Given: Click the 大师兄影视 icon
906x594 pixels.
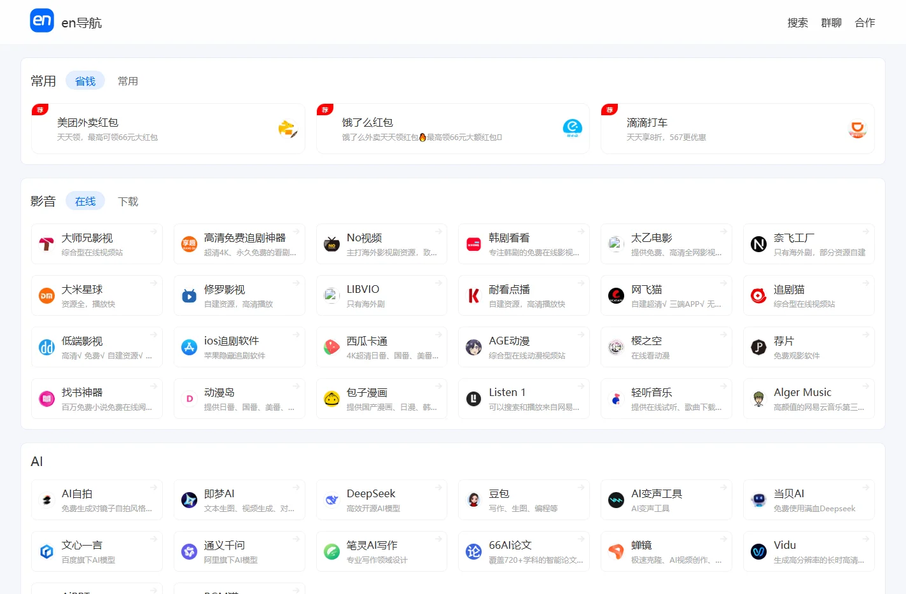Looking at the screenshot, I should click(x=46, y=244).
